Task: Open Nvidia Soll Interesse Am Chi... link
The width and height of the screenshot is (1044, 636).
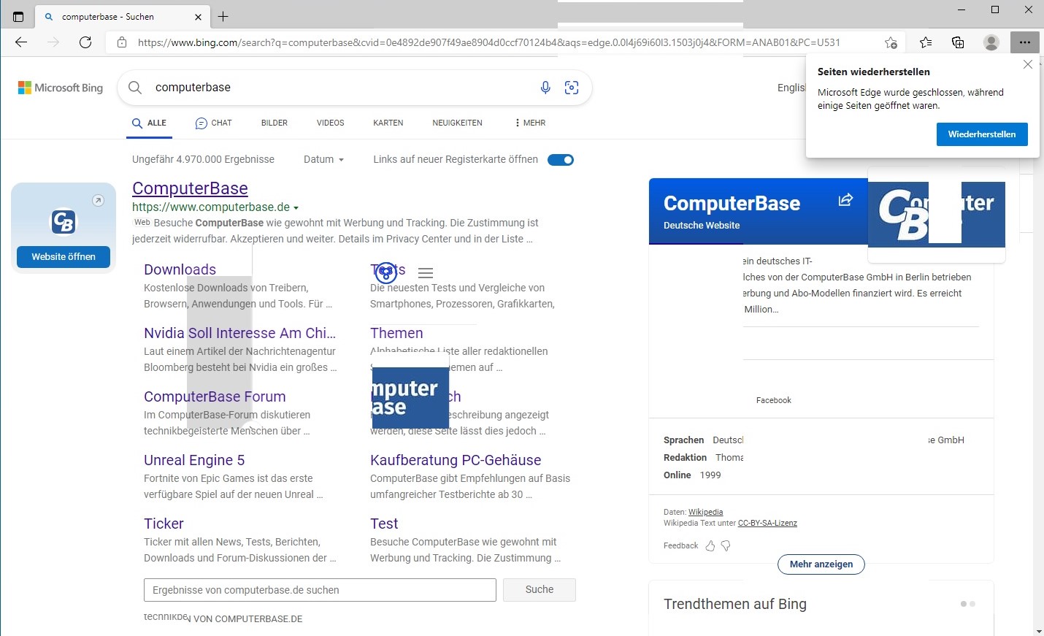Action: coord(239,333)
